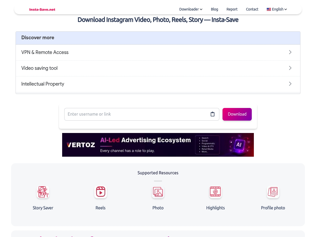Click the Supported Resources heading
The height and width of the screenshot is (237, 316).
point(158,173)
